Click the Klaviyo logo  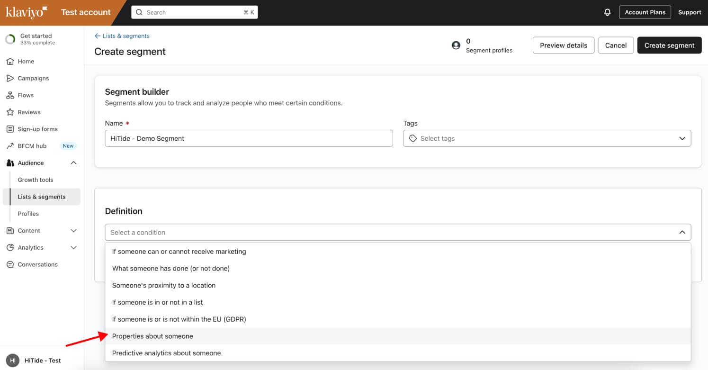(x=27, y=12)
